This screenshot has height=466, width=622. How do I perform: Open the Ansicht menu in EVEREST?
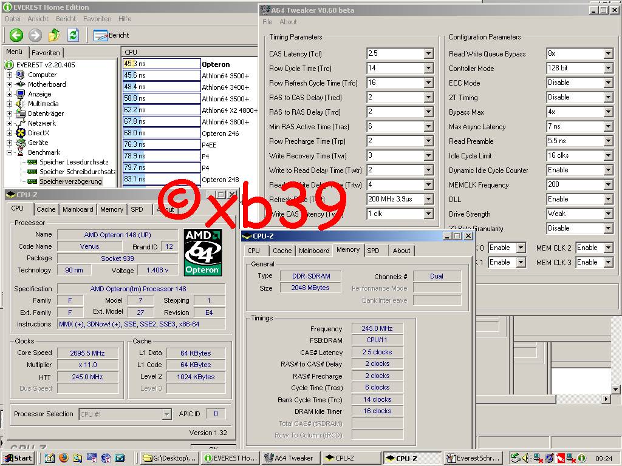(38, 19)
